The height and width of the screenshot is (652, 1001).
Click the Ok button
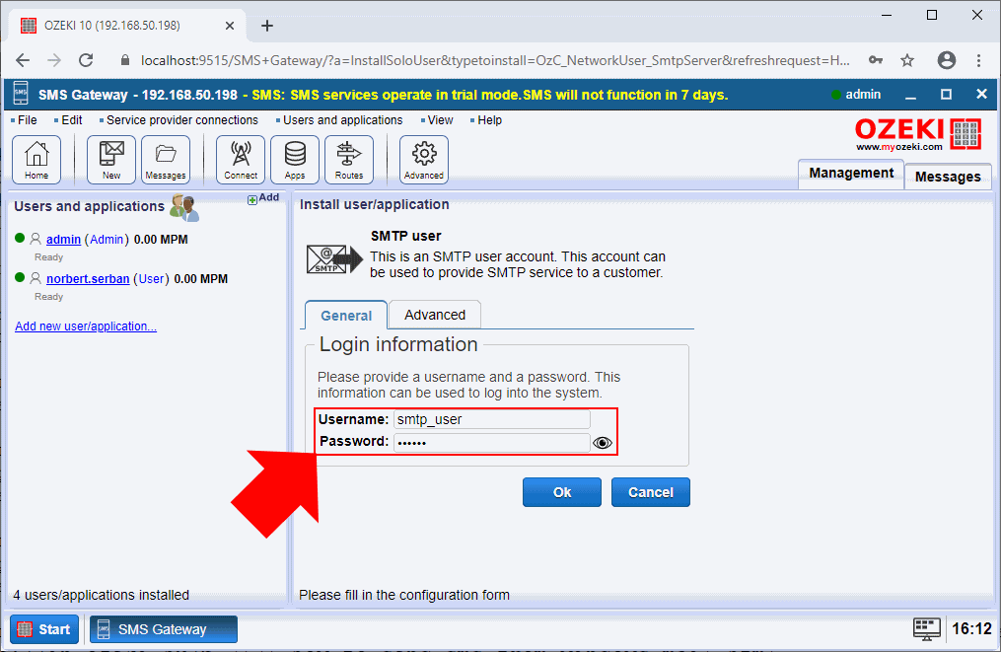click(562, 492)
